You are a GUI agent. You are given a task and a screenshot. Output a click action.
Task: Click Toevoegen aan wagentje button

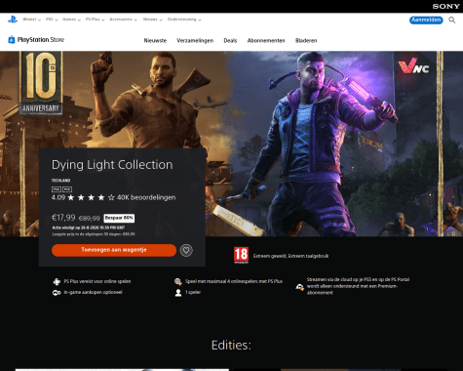point(114,250)
